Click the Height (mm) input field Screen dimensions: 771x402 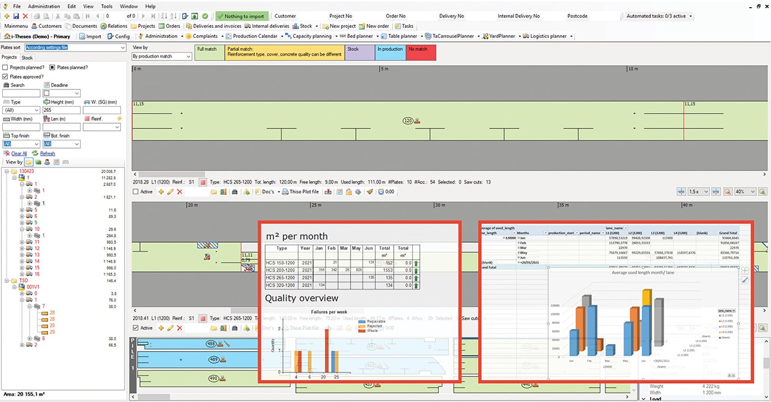(x=61, y=110)
